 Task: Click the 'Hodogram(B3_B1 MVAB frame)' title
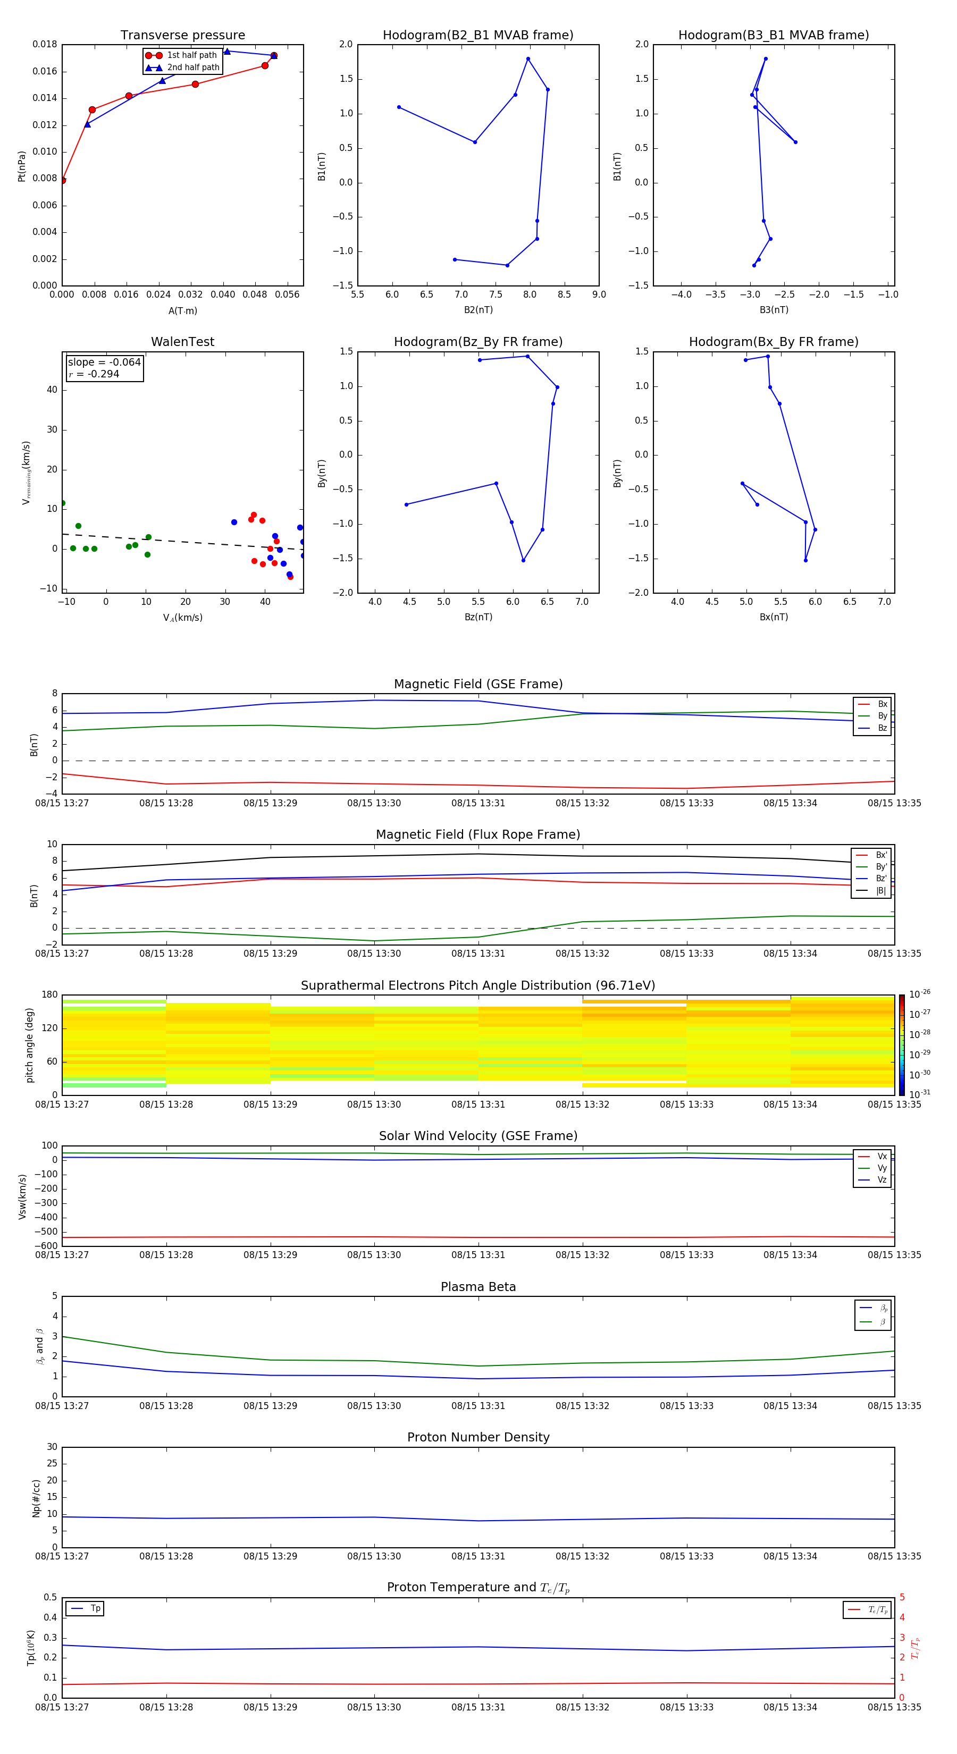tap(774, 36)
